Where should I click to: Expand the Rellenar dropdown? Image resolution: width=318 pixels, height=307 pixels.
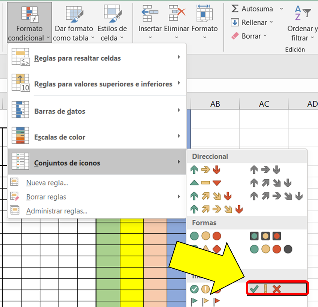(x=271, y=23)
